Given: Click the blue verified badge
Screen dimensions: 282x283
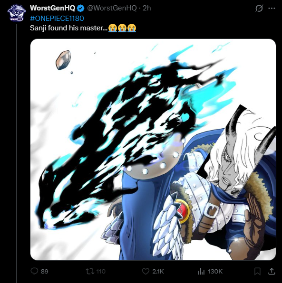Looking at the screenshot, I should click(x=80, y=8).
